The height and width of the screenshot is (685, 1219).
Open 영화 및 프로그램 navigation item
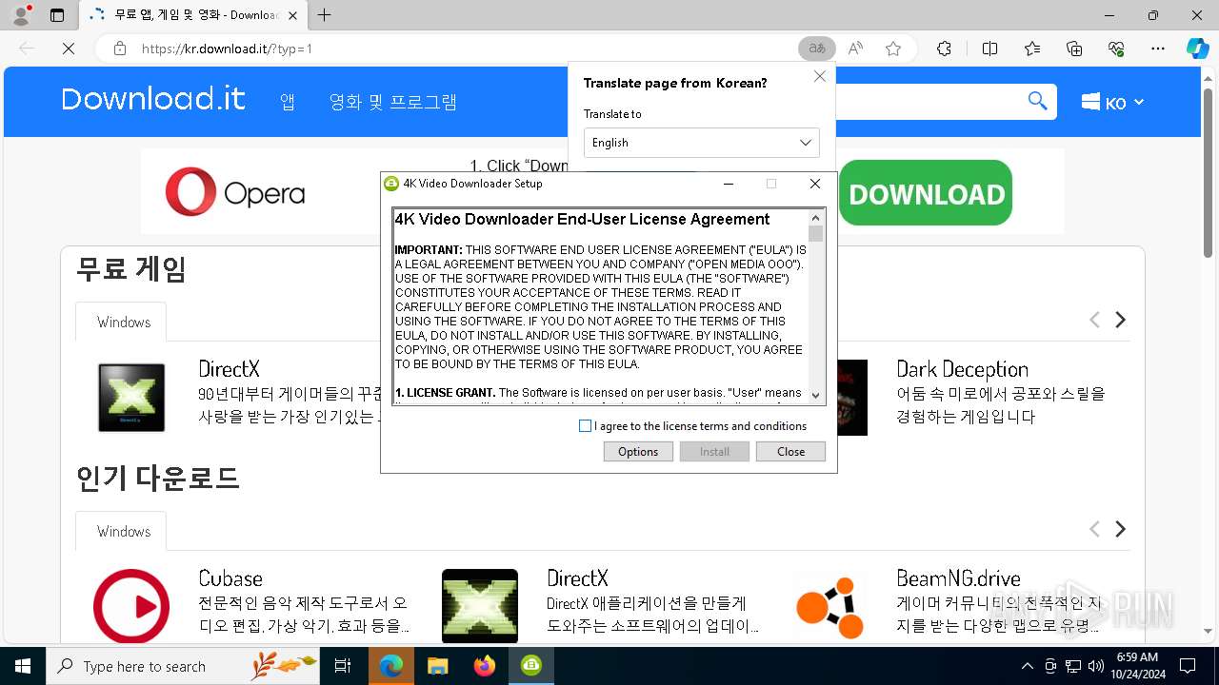(x=392, y=102)
